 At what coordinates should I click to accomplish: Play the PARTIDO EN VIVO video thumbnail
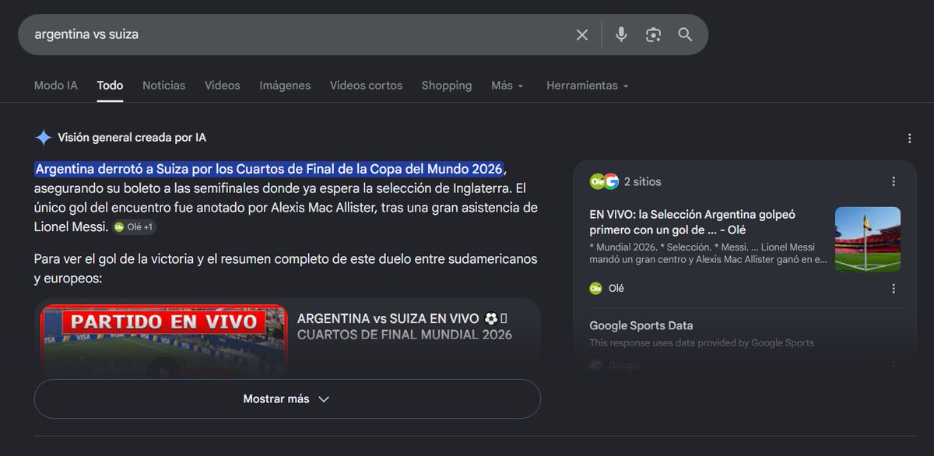pos(163,341)
